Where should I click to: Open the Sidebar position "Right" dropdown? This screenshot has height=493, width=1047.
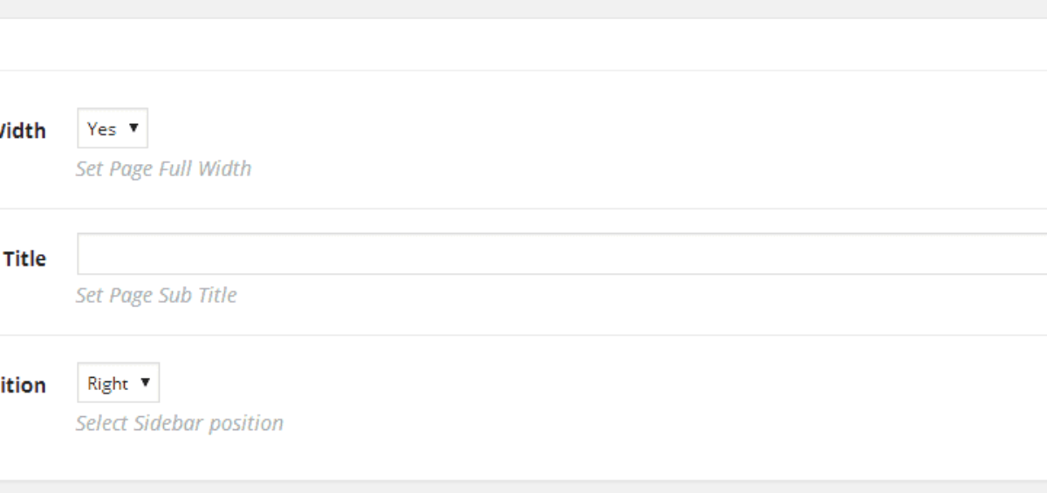tap(119, 383)
